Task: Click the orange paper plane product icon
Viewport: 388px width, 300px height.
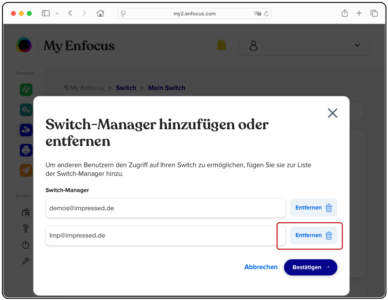Action: 26,170
